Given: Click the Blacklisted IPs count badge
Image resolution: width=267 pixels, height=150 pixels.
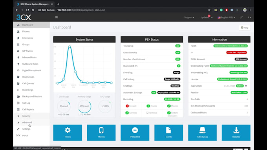Looking at the screenshot, I should coord(179,66).
